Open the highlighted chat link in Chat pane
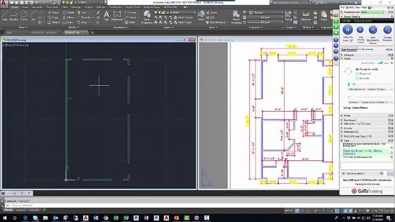Image resolution: width=395 pixels, height=222 pixels. pyautogui.click(x=362, y=152)
